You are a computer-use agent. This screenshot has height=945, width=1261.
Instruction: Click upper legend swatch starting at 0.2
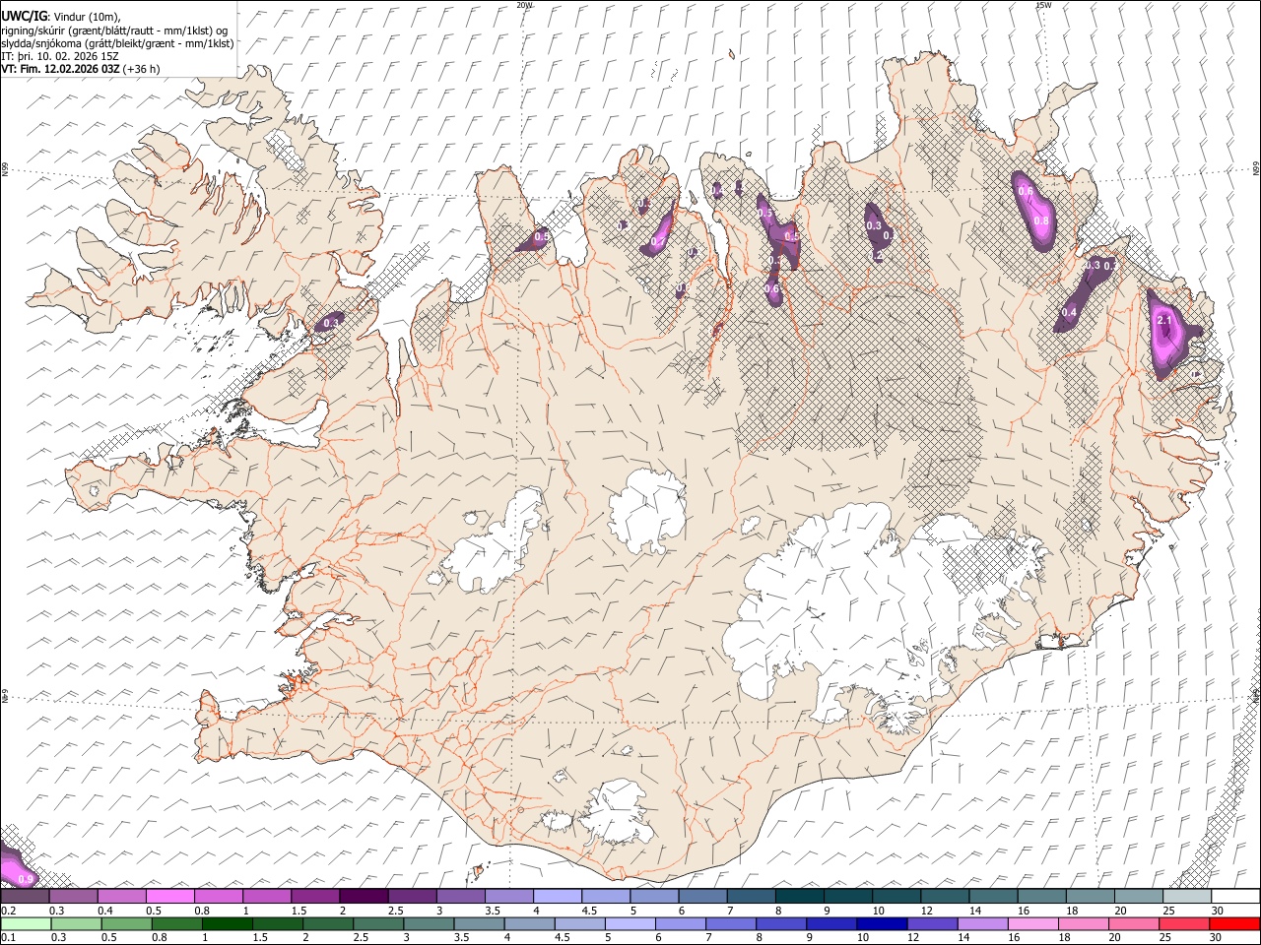pos(25,897)
